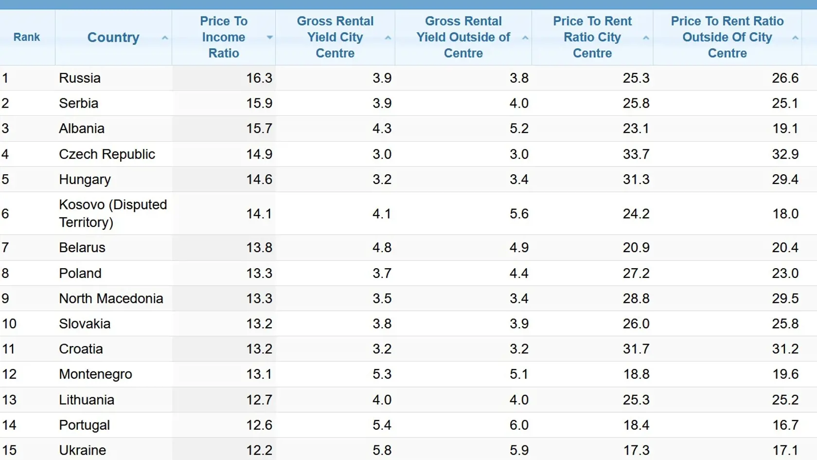The height and width of the screenshot is (460, 817).
Task: Click the sort arrow beside Country header
Action: [x=165, y=37]
